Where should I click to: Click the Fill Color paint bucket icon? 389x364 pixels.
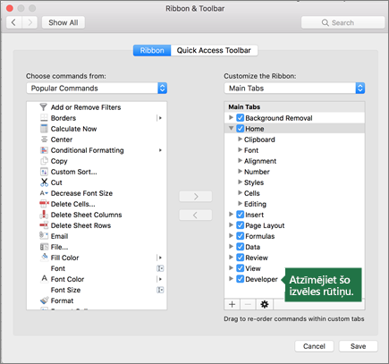(45, 258)
